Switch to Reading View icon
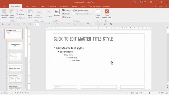The image size is (169, 95). [137, 93]
